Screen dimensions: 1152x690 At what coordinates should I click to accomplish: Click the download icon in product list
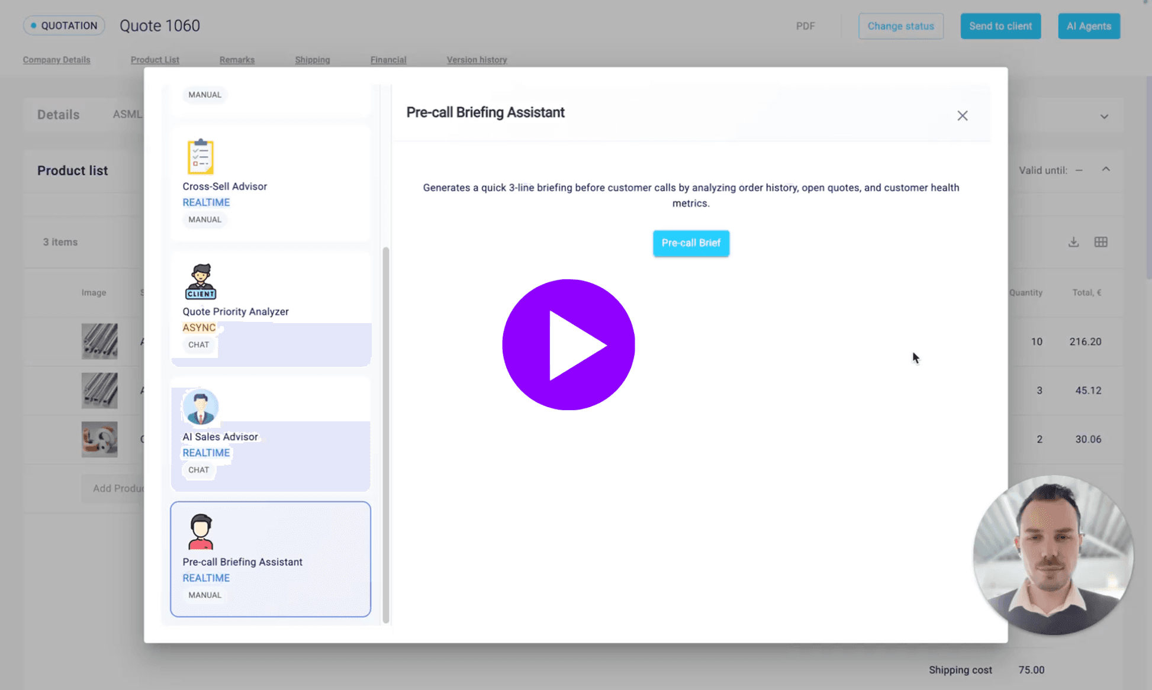pos(1073,242)
